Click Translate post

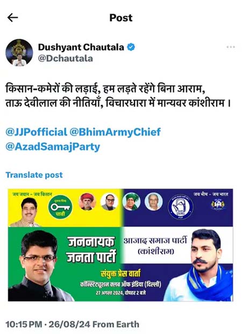34,175
